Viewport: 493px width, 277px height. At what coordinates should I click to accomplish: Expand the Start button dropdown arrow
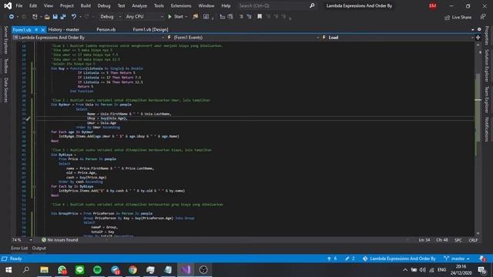click(x=186, y=17)
